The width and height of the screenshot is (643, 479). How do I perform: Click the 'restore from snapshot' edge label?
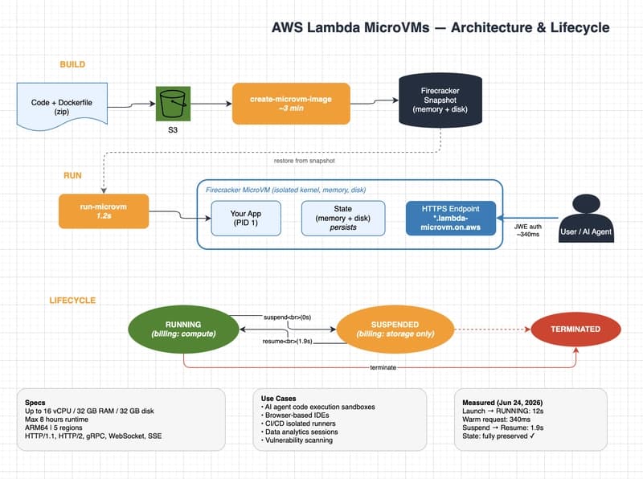coord(305,161)
